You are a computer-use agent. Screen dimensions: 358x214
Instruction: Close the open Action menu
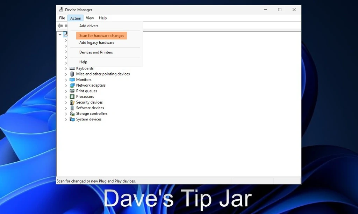(76, 18)
